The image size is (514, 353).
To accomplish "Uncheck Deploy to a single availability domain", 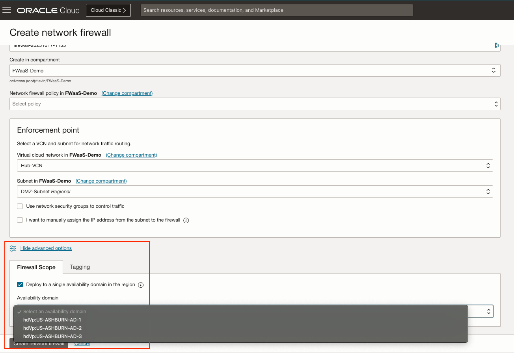I will [20, 285].
